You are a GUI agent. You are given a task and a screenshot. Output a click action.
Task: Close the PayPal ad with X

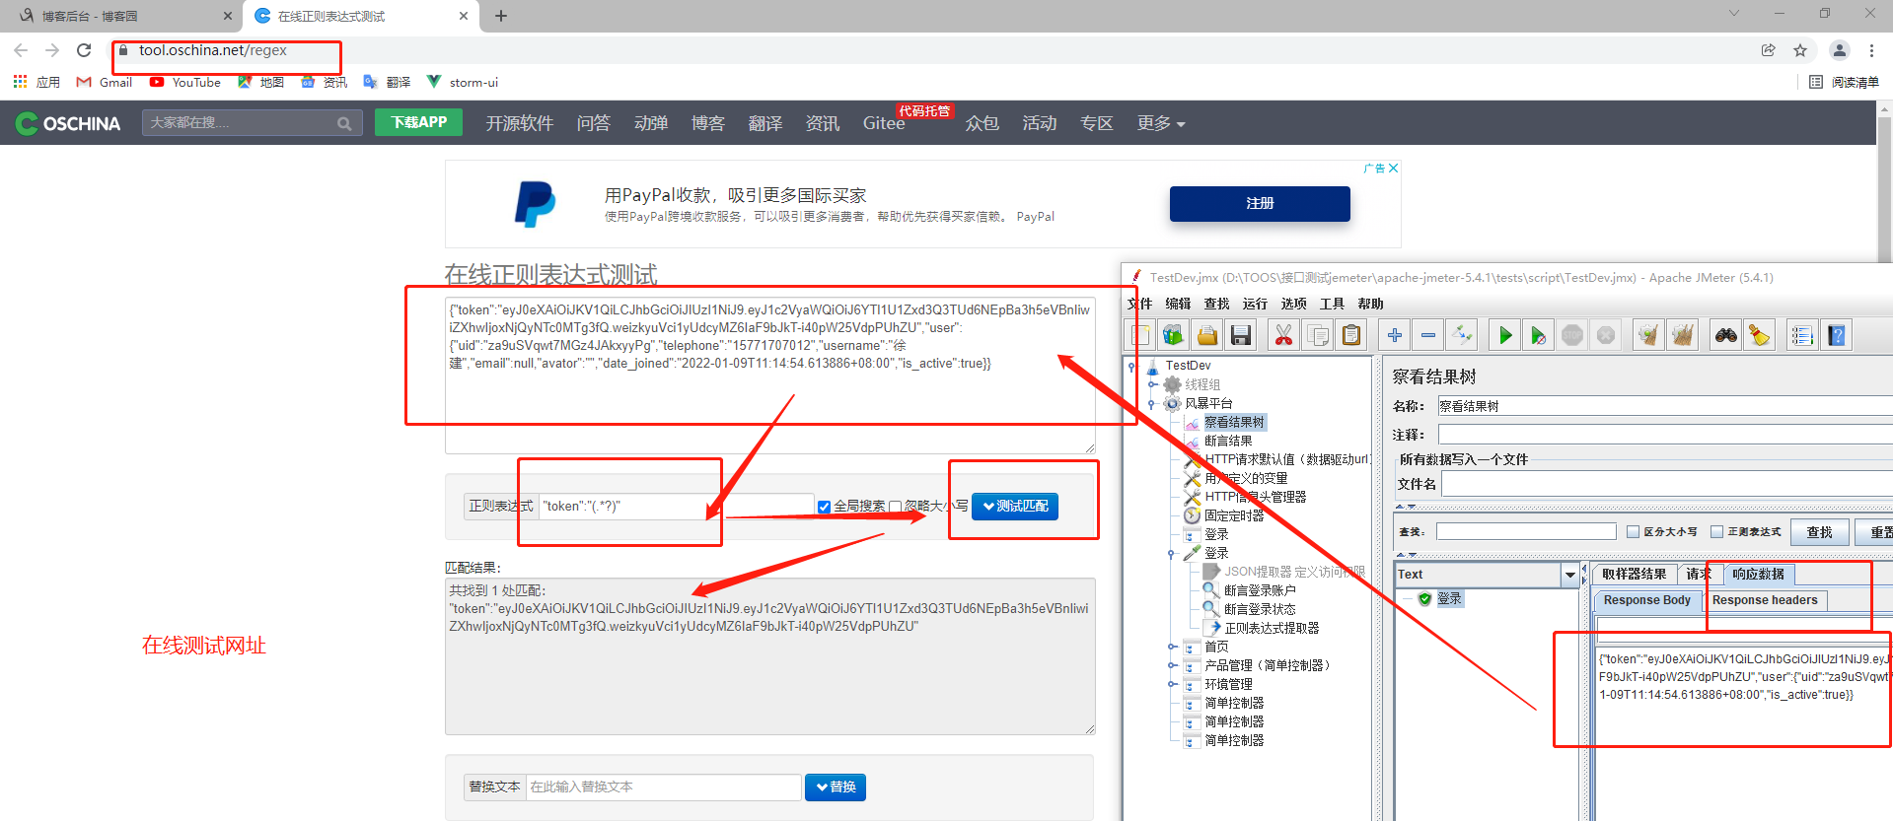click(x=1393, y=169)
